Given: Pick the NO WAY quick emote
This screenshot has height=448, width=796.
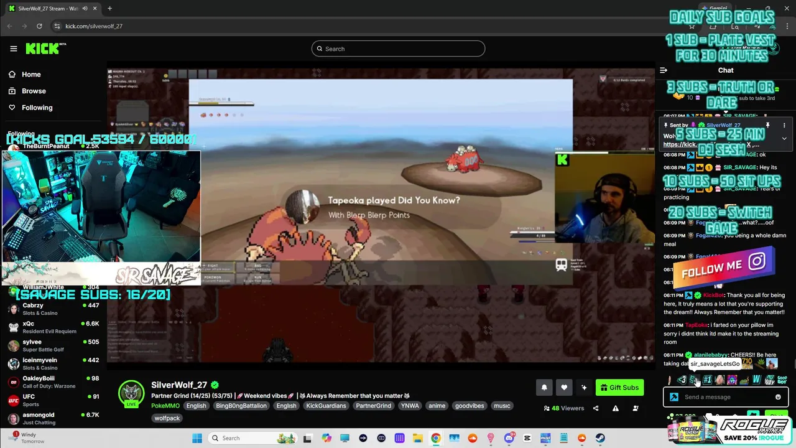Looking at the screenshot, I should point(769,380).
